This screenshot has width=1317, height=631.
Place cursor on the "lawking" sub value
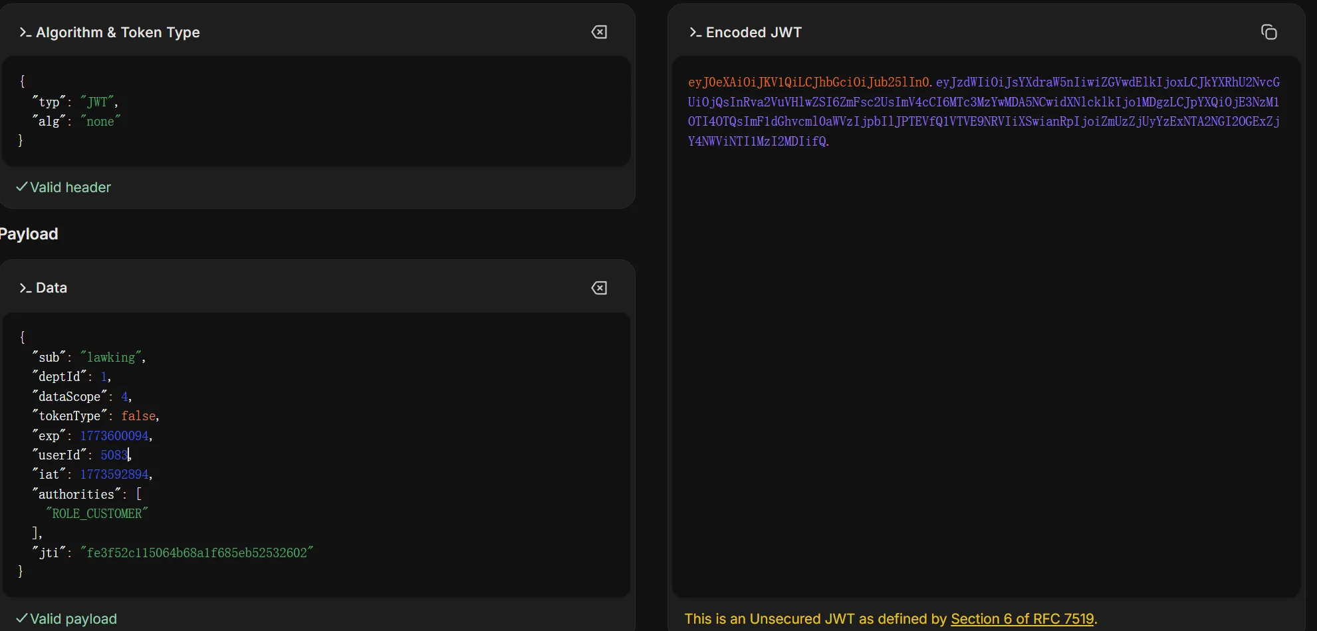click(x=111, y=358)
